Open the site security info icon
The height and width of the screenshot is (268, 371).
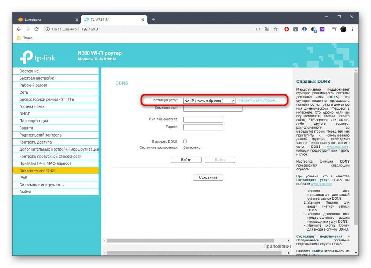coord(48,29)
